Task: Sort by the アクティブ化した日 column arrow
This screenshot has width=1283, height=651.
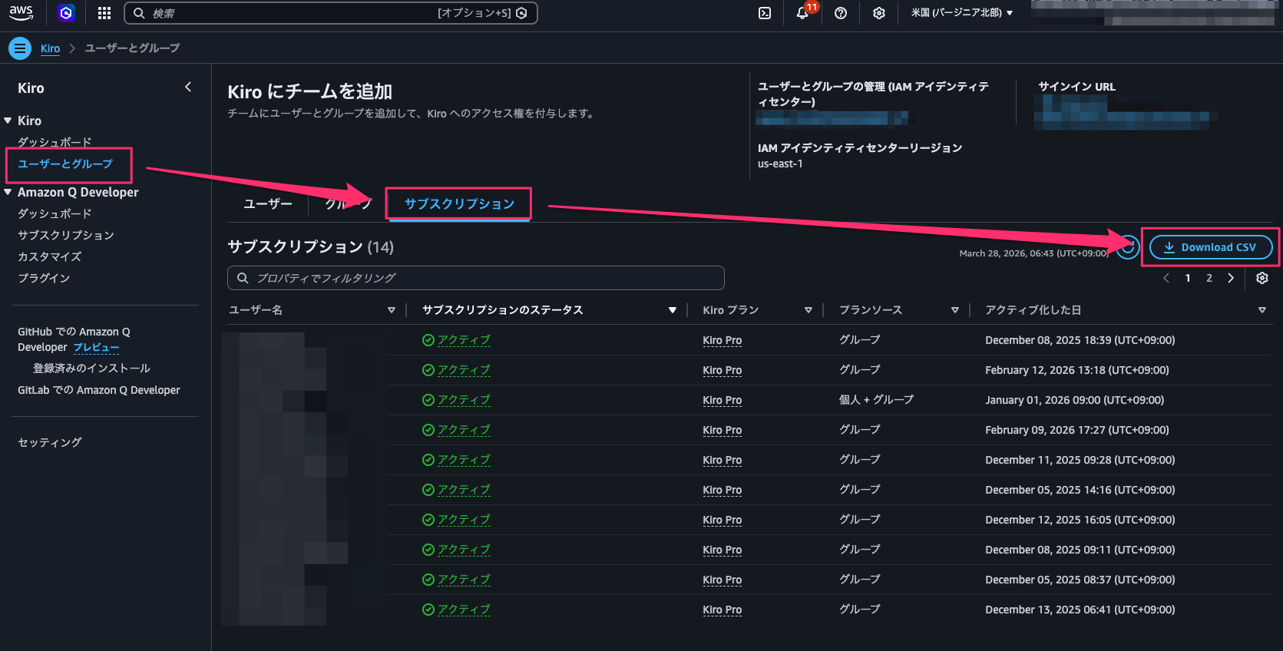Action: (x=1262, y=310)
